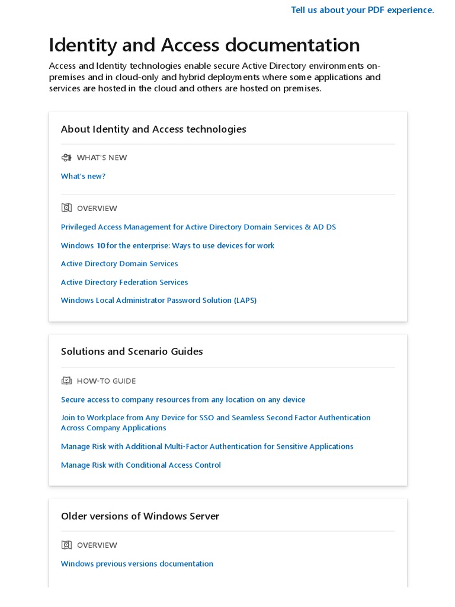The image size is (455, 607).
Task: Go to Active Directory Federation Services
Action: tap(124, 282)
